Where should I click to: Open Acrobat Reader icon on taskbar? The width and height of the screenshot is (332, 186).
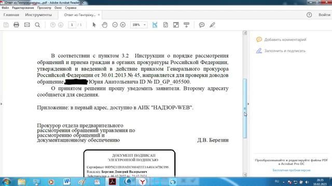coord(112,182)
